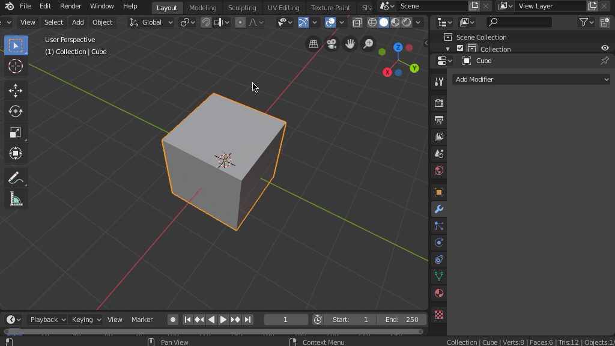Switch to orthographic grid view icon
The height and width of the screenshot is (346, 615).
pyautogui.click(x=314, y=44)
